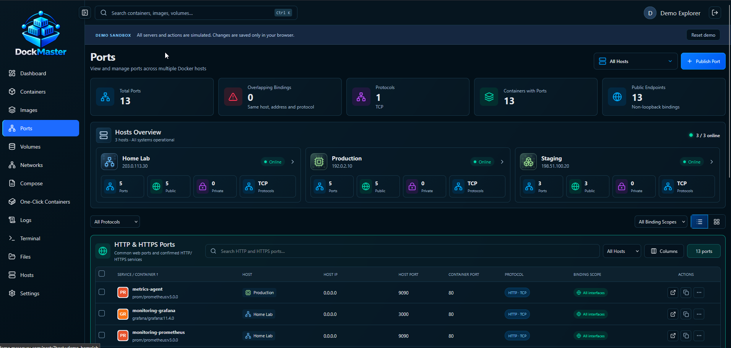731x348 pixels.
Task: Click the Home Lab host icon
Action: pos(109,162)
